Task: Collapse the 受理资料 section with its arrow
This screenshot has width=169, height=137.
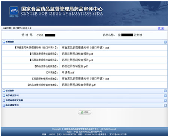Action: [165, 42]
